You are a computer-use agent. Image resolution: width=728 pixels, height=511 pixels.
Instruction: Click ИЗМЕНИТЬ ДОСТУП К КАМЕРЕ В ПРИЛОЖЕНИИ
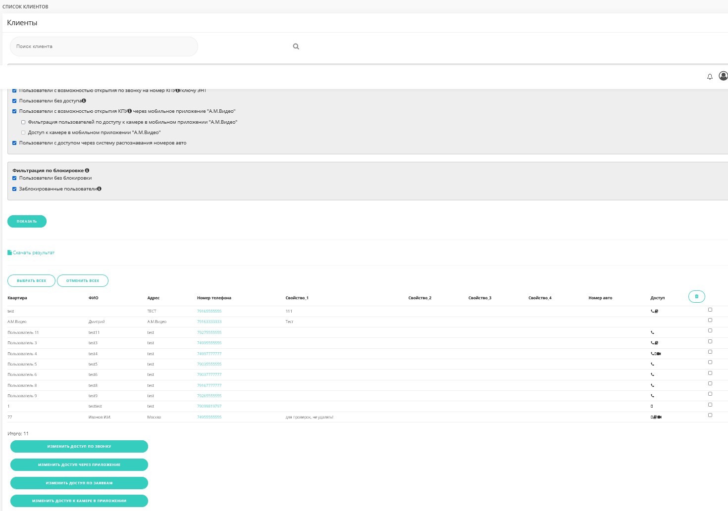tap(79, 501)
